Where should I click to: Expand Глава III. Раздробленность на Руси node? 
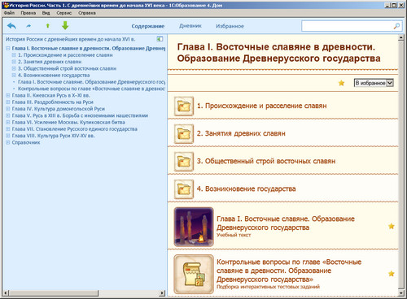click(8, 102)
